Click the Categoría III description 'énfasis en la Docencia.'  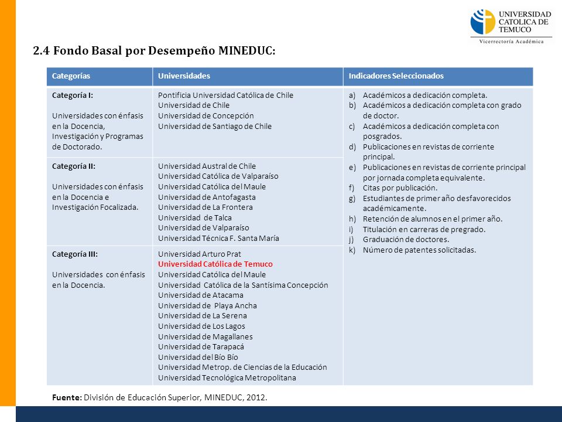tap(98, 280)
